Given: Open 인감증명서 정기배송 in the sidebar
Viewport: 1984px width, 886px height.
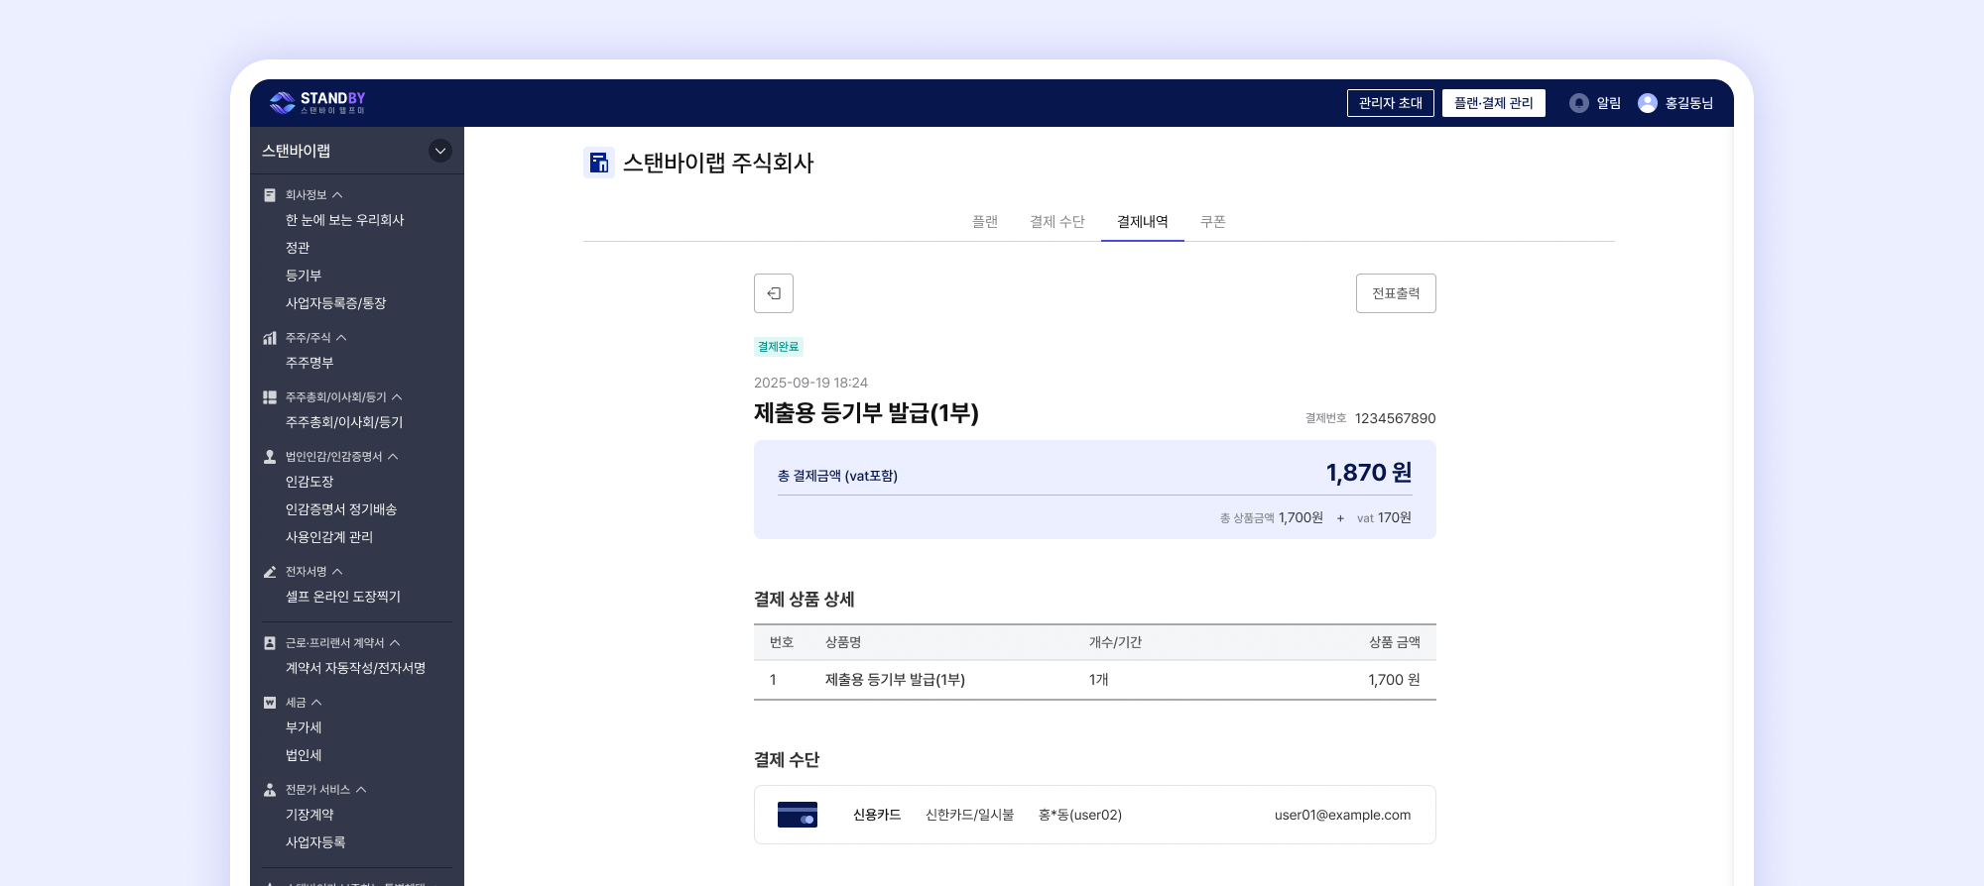Looking at the screenshot, I should pos(341,509).
